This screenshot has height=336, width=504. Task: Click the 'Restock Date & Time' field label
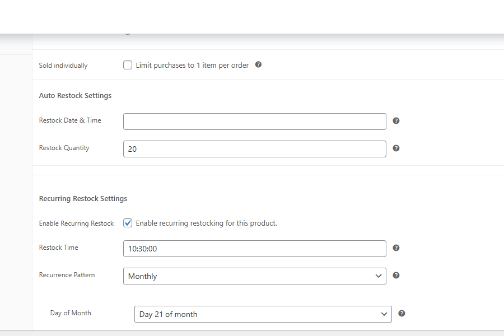click(70, 120)
